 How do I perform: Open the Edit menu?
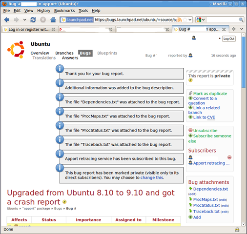[x=17, y=11]
